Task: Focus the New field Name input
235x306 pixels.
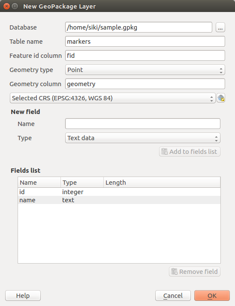Action: pyautogui.click(x=143, y=124)
